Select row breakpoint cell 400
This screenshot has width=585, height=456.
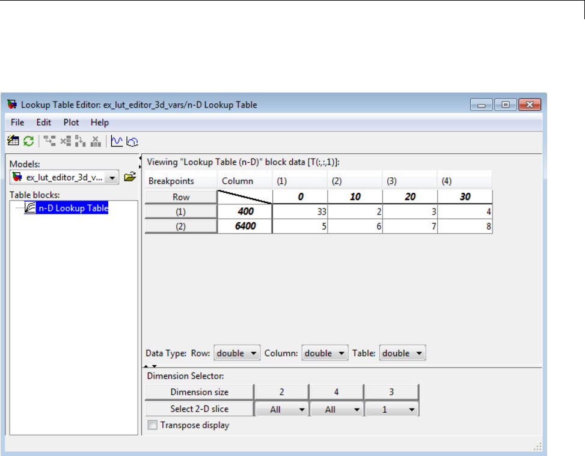245,211
